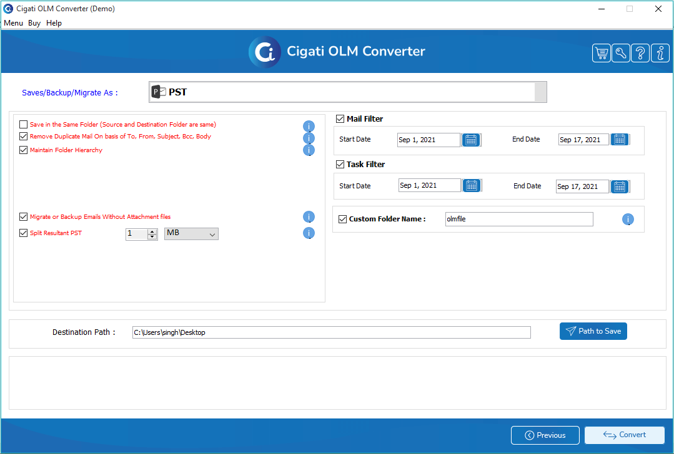The width and height of the screenshot is (674, 454).
Task: Click the shopping cart buy icon
Action: pyautogui.click(x=602, y=53)
